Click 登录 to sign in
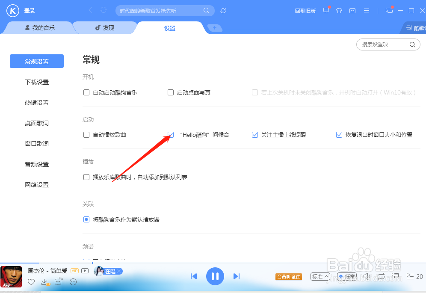Viewport: 426px width, 293px height. pos(30,11)
